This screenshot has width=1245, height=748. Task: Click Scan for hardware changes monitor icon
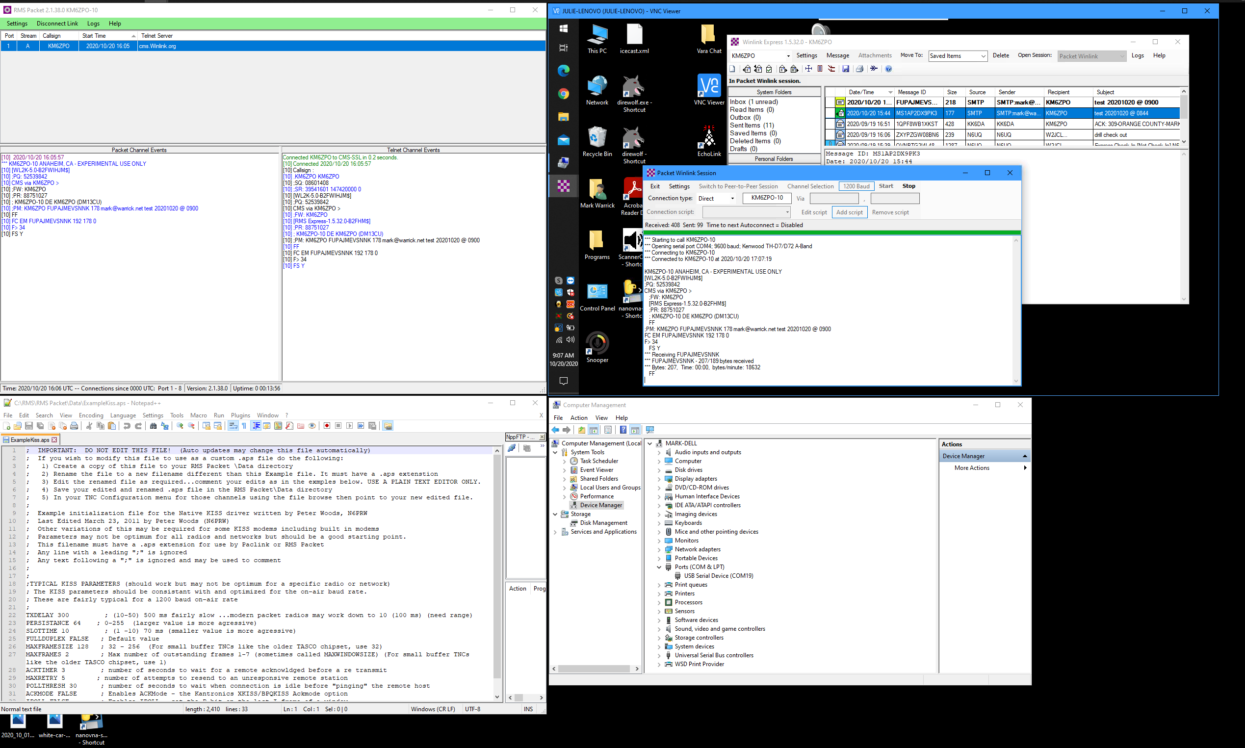point(650,430)
